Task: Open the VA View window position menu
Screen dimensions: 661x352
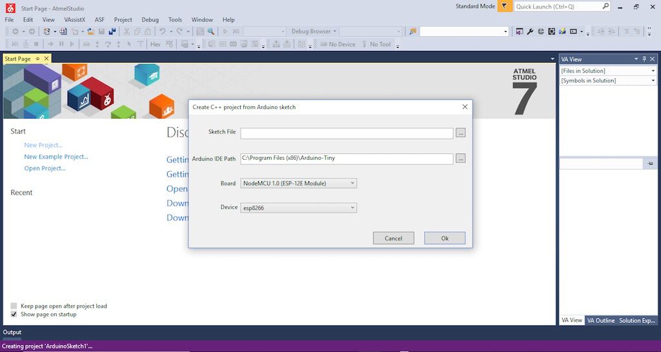Action: tap(636, 59)
